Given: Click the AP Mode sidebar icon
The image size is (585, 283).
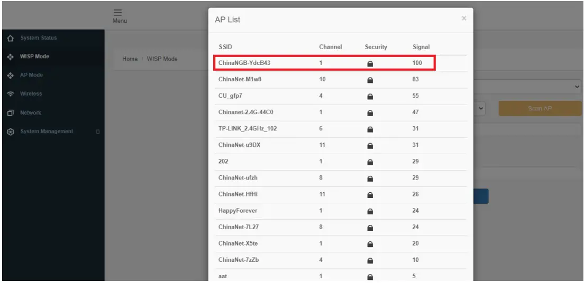Looking at the screenshot, I should (9, 75).
